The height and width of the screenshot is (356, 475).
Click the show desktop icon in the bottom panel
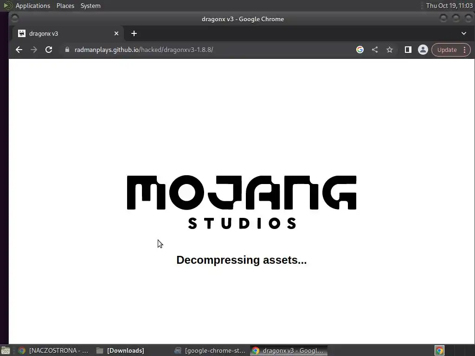tap(6, 351)
